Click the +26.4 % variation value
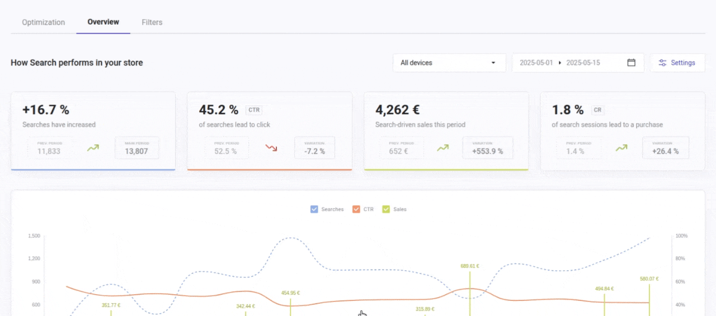The height and width of the screenshot is (316, 716). click(x=665, y=151)
